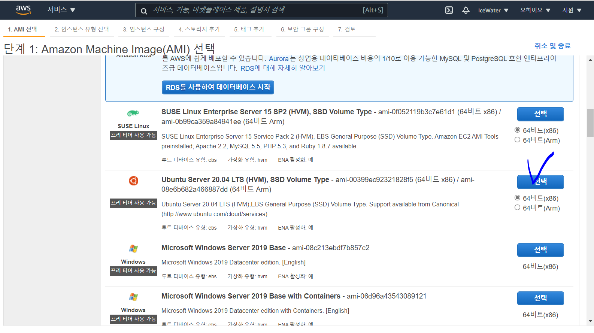Image resolution: width=594 pixels, height=333 pixels.
Task: Click 선택 for Ubuntu Server 20.04 LTS
Action: point(540,182)
